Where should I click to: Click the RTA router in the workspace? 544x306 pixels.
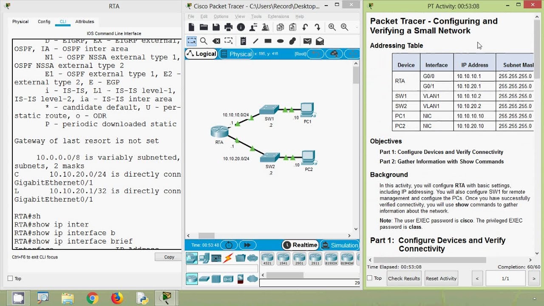pos(219,132)
